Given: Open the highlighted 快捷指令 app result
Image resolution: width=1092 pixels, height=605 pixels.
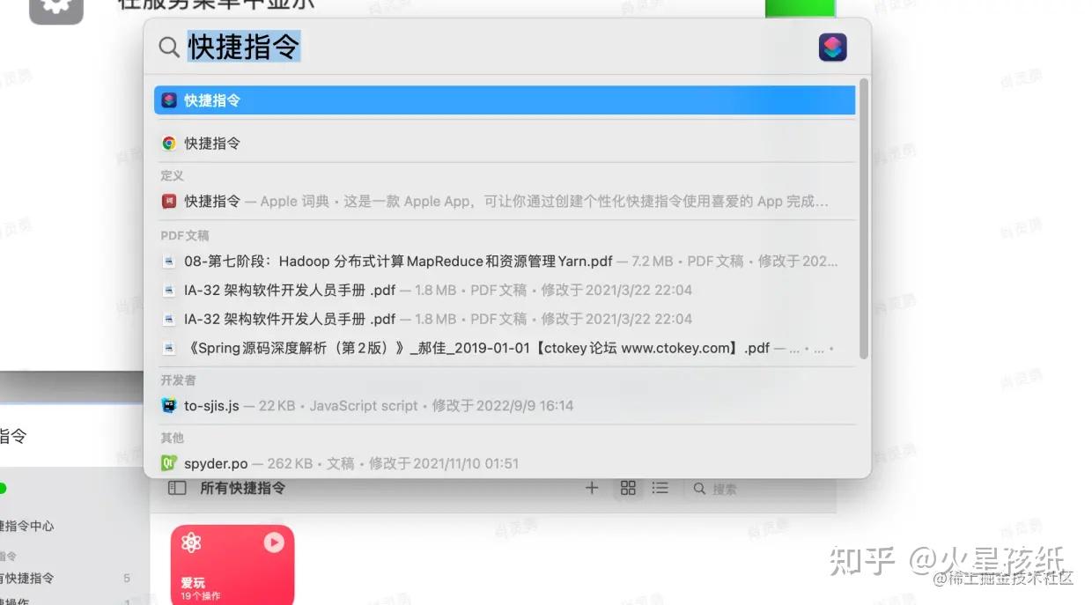Looking at the screenshot, I should (x=505, y=100).
